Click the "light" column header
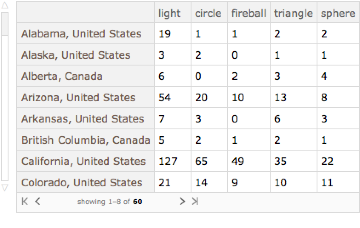The image size is (360, 228). [x=169, y=13]
